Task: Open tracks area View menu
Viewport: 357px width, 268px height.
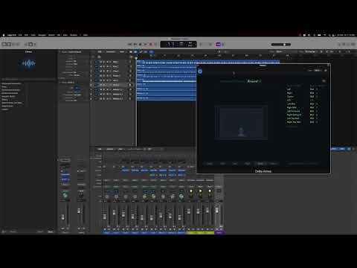Action: click(122, 52)
